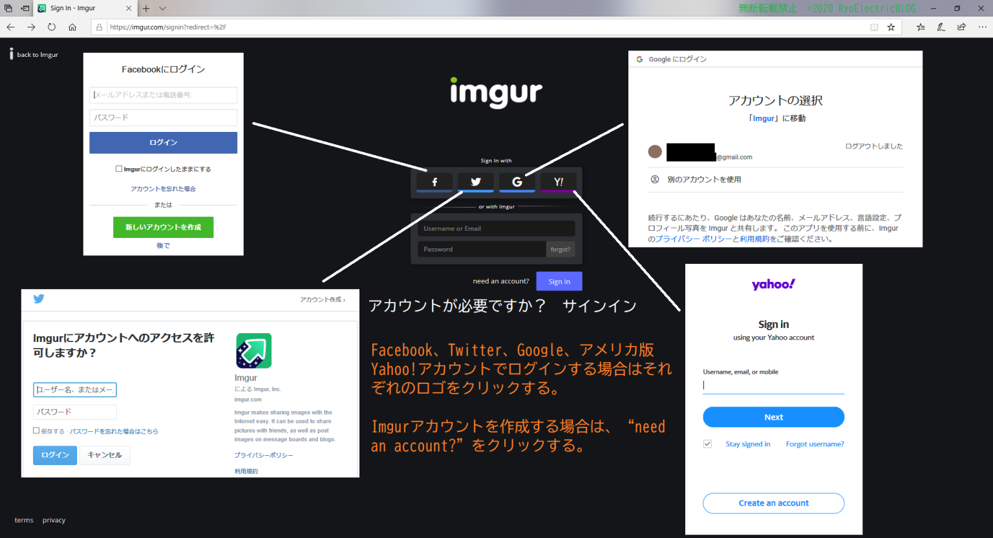This screenshot has height=538, width=993.
Task: Click the Imgur Sign In button
Action: point(559,281)
